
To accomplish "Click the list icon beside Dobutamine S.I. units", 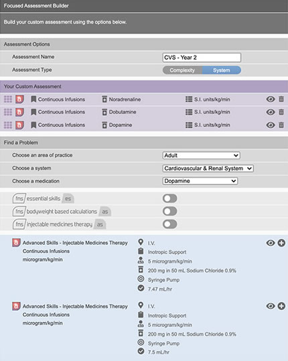I will coord(189,112).
